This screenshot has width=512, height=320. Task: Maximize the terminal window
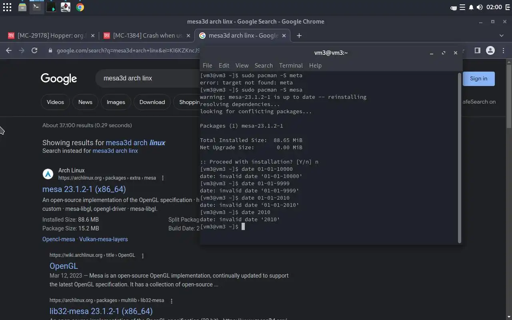pos(443,53)
